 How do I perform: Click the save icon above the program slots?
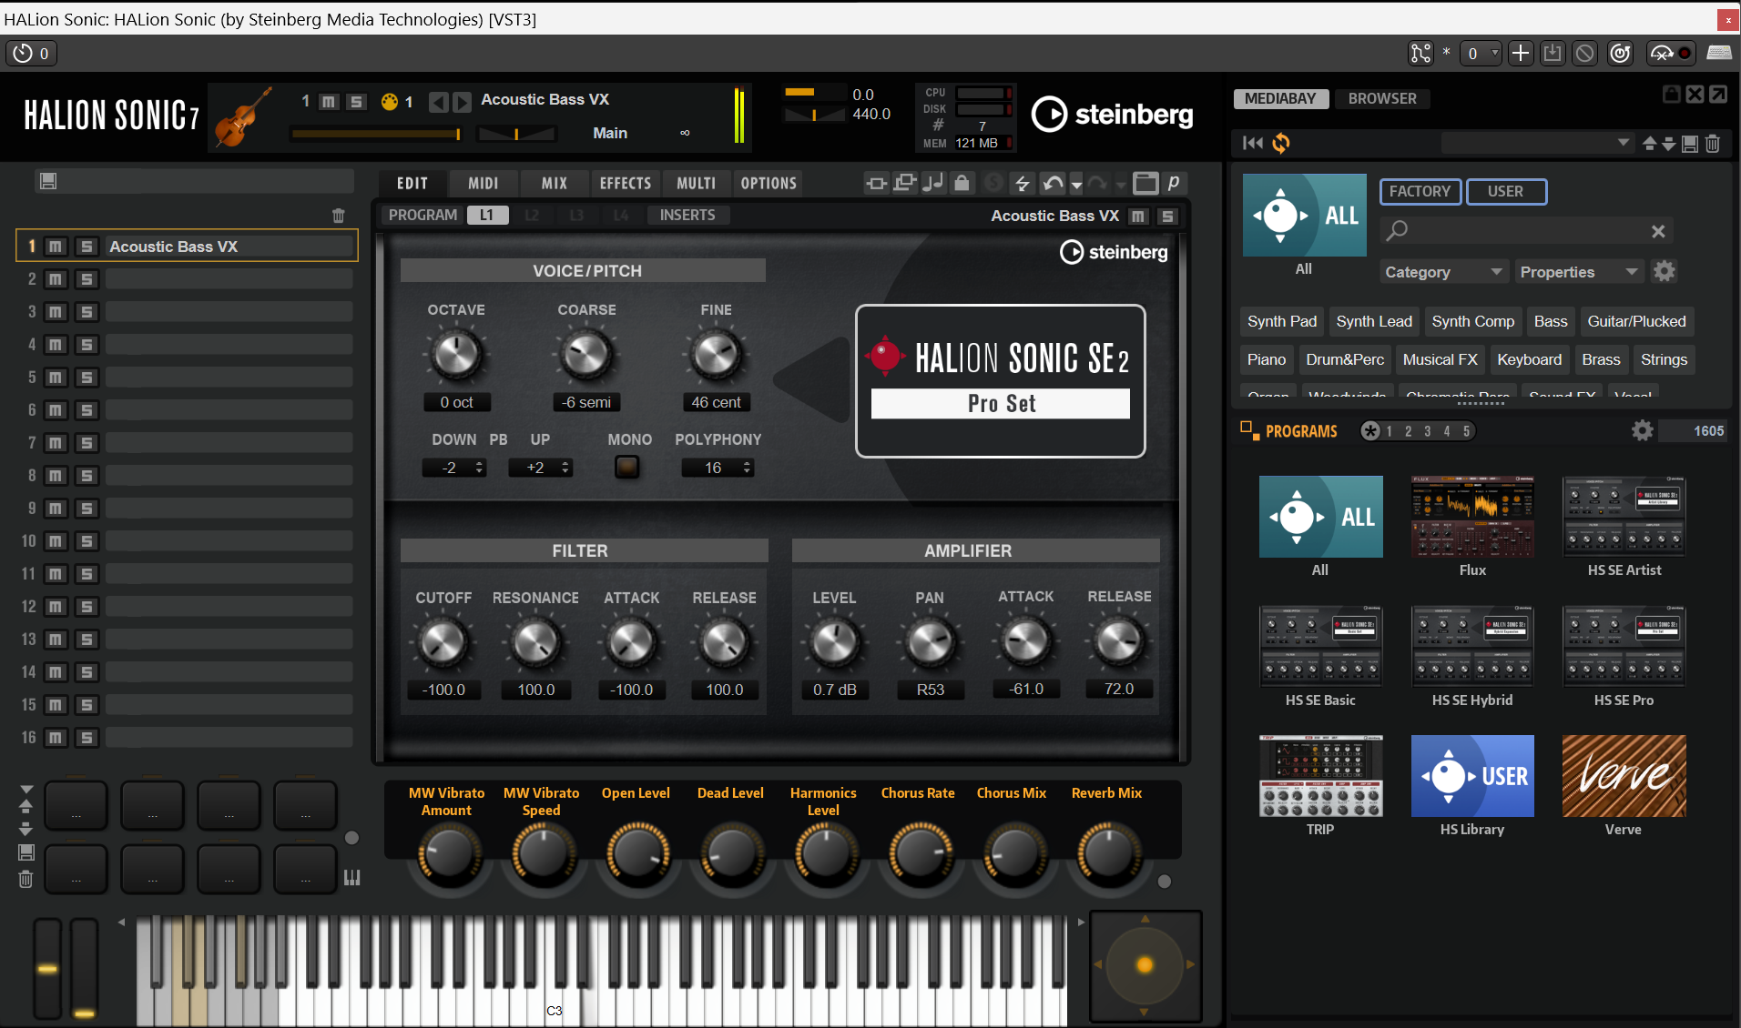click(x=48, y=181)
